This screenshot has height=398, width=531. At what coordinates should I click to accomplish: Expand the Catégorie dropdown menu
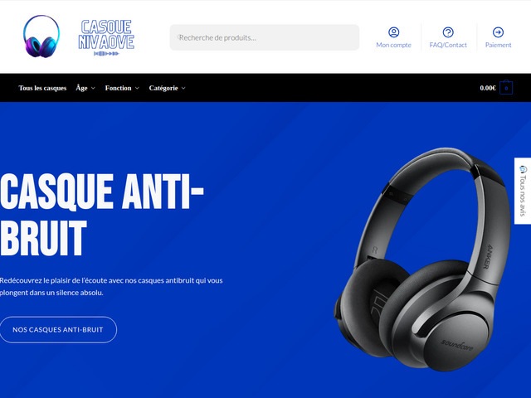coord(168,88)
